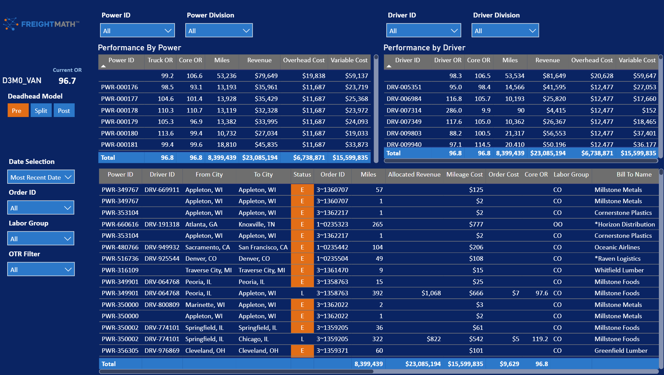Sort by Truck OR column header
Image resolution: width=664 pixels, height=375 pixels.
[x=160, y=60]
